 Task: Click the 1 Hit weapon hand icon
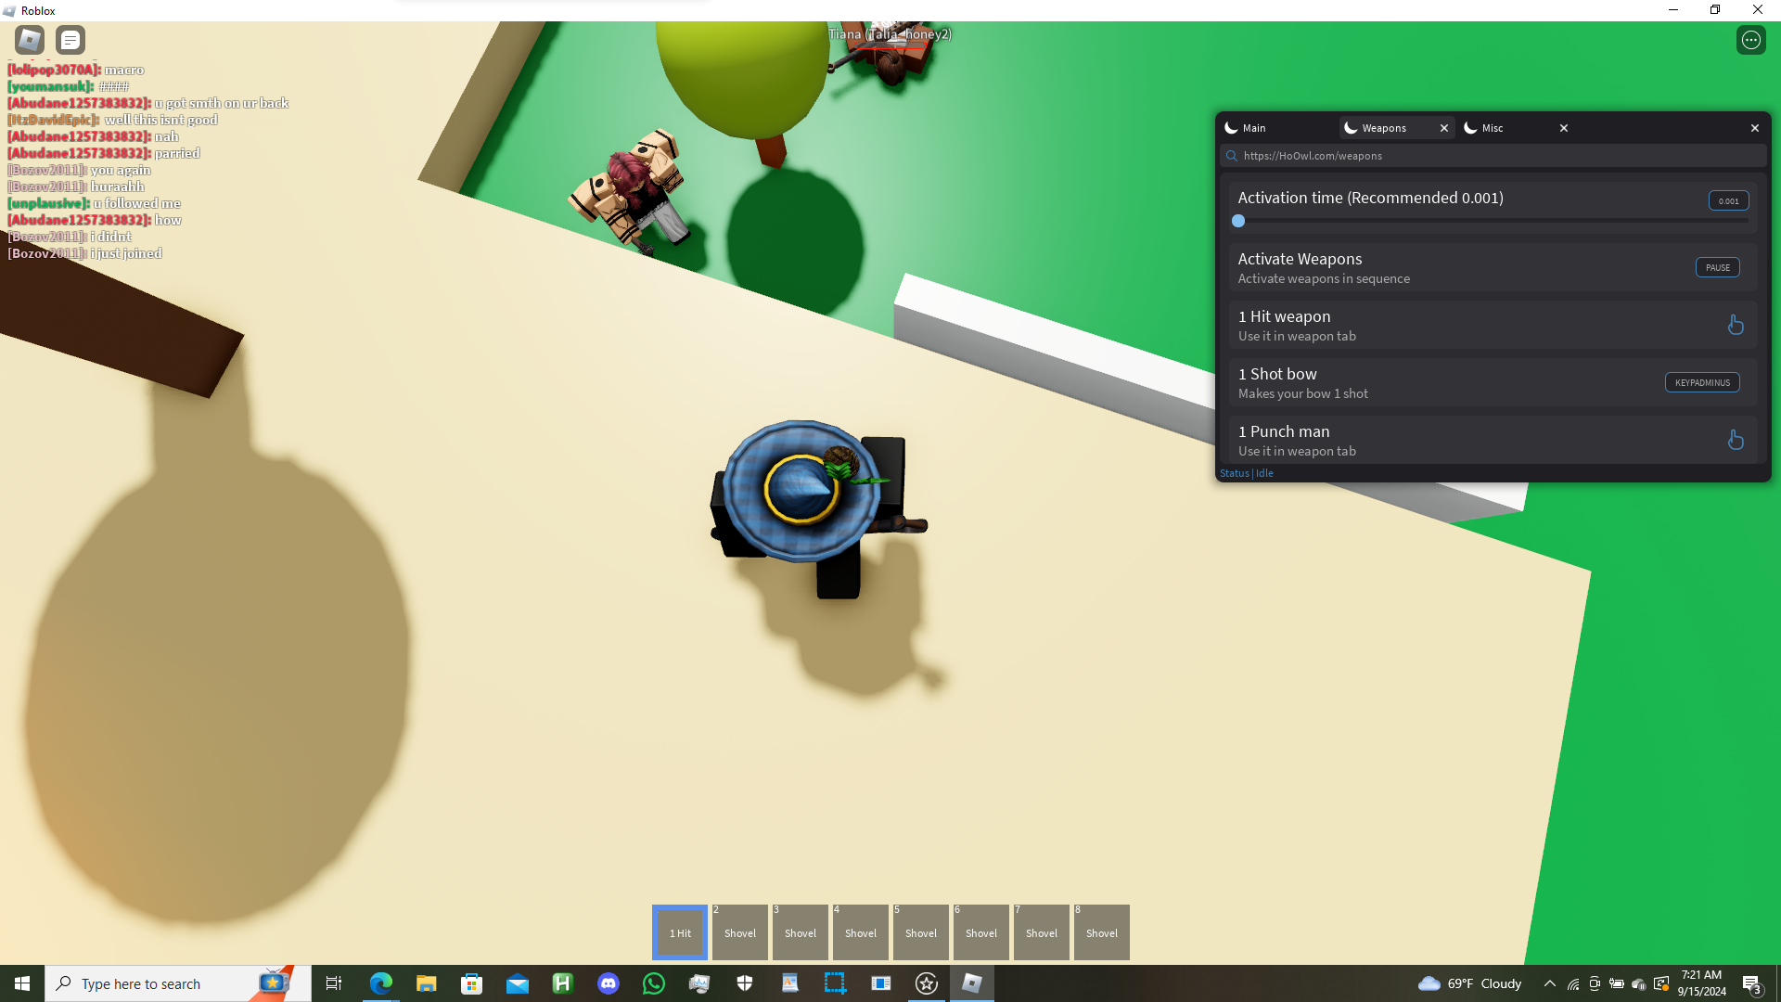(x=1736, y=325)
